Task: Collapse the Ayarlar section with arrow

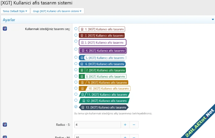Action: (213, 20)
